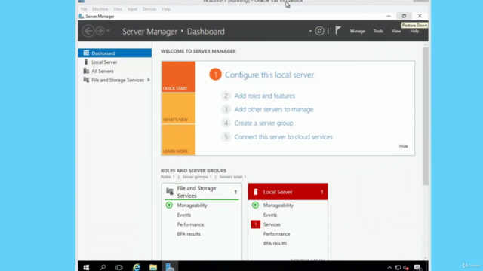Expand File and Storage Services arrow
This screenshot has height=271, width=483.
tap(149, 80)
